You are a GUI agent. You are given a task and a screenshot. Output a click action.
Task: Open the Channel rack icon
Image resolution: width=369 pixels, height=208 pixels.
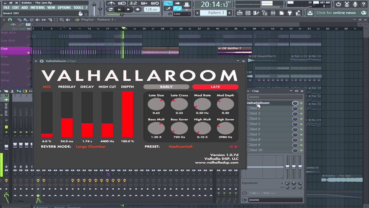(248, 13)
